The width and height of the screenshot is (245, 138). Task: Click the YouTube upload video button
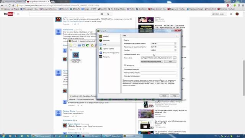click(218, 14)
